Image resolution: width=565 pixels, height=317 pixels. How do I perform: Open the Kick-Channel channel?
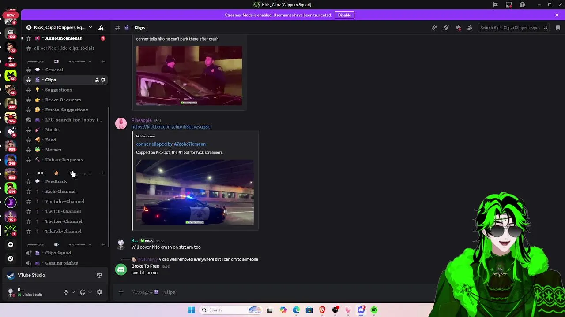point(65,192)
